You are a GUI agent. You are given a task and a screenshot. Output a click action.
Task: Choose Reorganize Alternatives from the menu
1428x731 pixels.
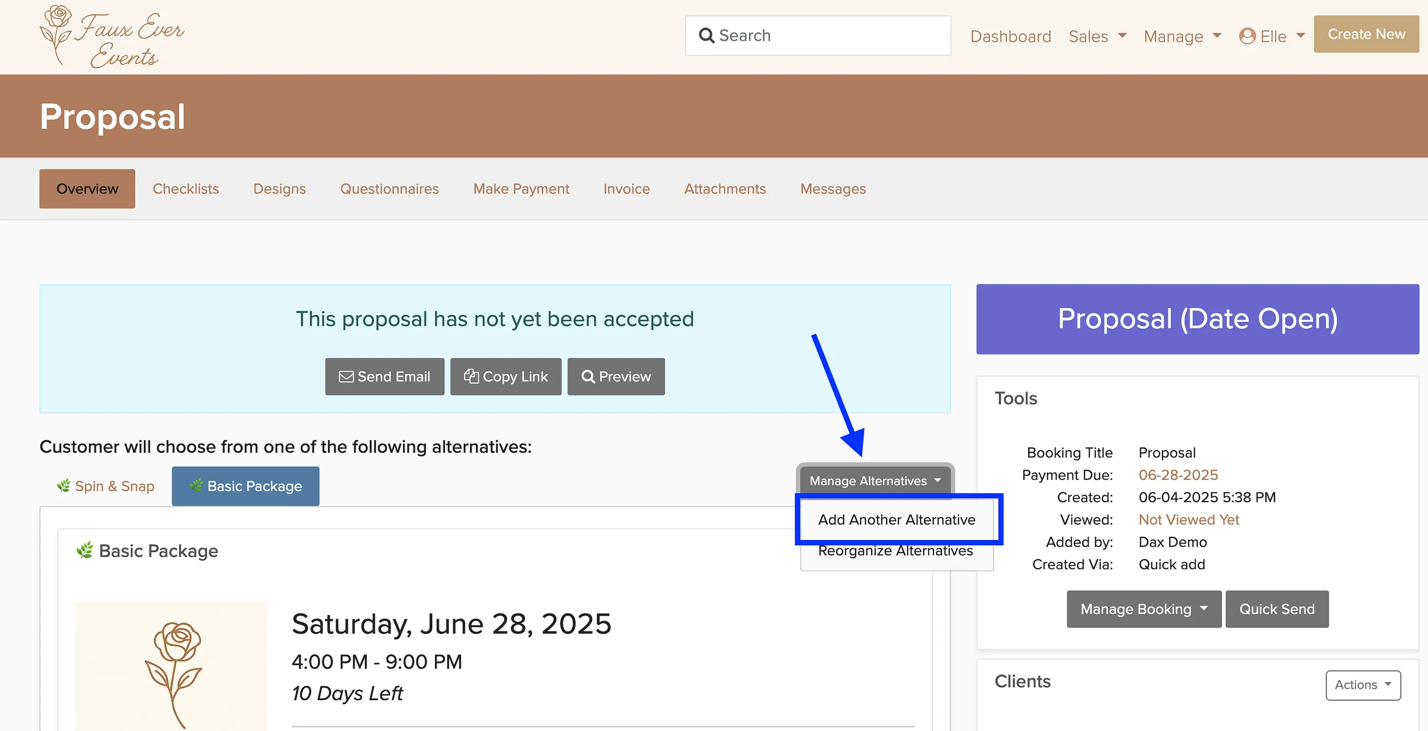click(895, 550)
